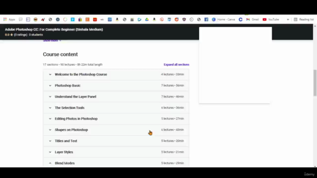Screen dimensions: 317x178
Task: Open the blue P bookmark icon
Action: [73, 20]
